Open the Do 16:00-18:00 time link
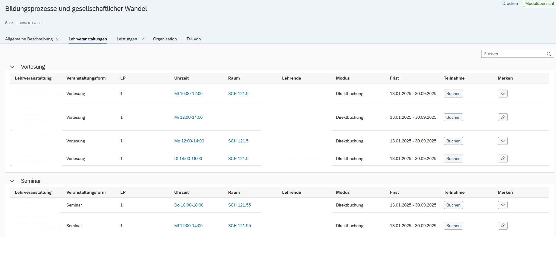Viewport: 556px width, 256px height. click(189, 205)
